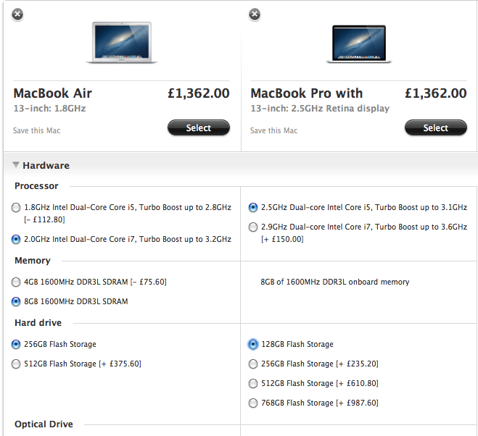
Task: Select the MacBook Pro with Retina configuration
Action: (x=436, y=127)
